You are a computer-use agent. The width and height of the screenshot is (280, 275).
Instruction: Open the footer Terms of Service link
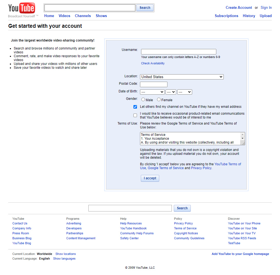click(x=185, y=229)
